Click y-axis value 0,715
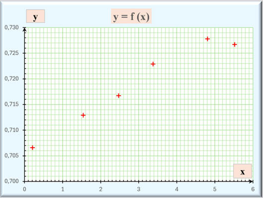 point(11,104)
